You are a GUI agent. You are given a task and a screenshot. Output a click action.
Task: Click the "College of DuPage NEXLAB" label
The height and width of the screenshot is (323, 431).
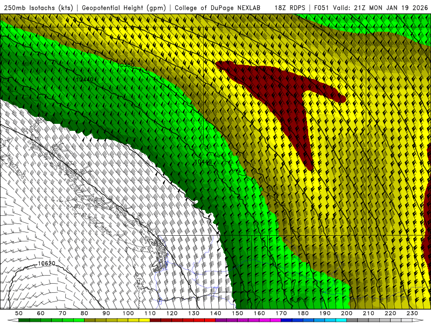point(218,8)
